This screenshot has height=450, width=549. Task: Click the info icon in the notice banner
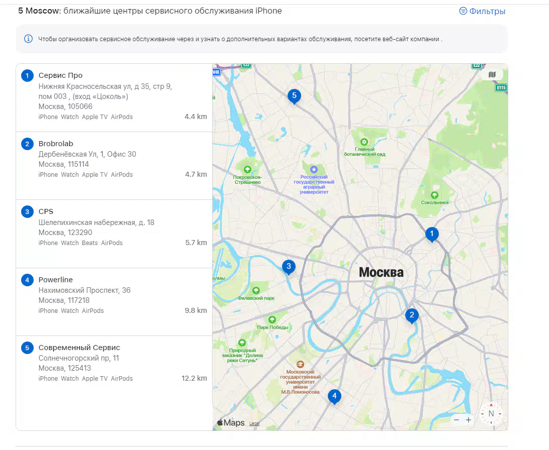click(28, 39)
